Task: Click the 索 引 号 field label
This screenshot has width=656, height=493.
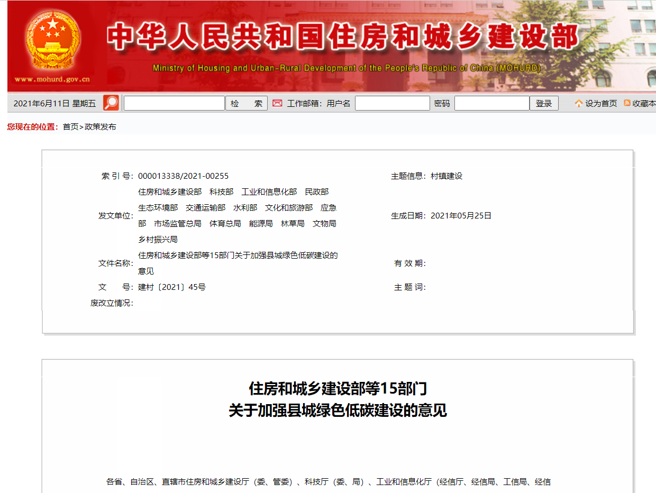Action: pos(117,176)
